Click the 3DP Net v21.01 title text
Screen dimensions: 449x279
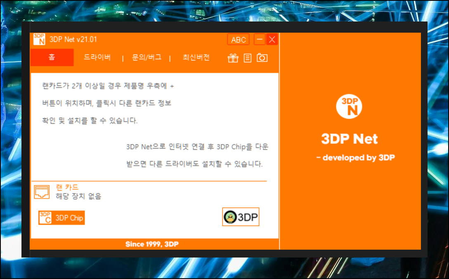(73, 40)
